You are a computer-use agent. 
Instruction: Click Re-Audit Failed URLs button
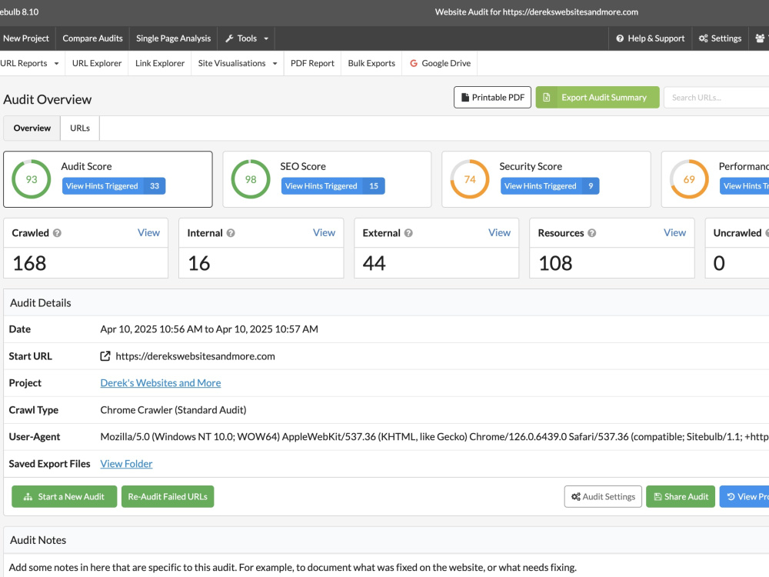click(168, 496)
